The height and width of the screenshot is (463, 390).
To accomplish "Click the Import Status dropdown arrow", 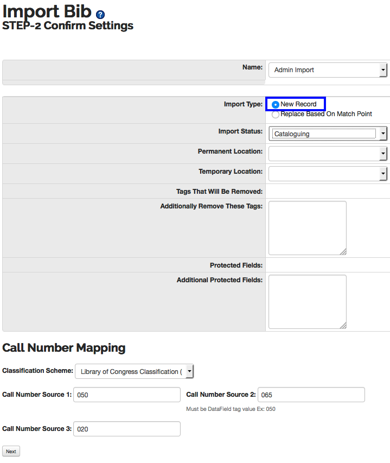I will [383, 134].
